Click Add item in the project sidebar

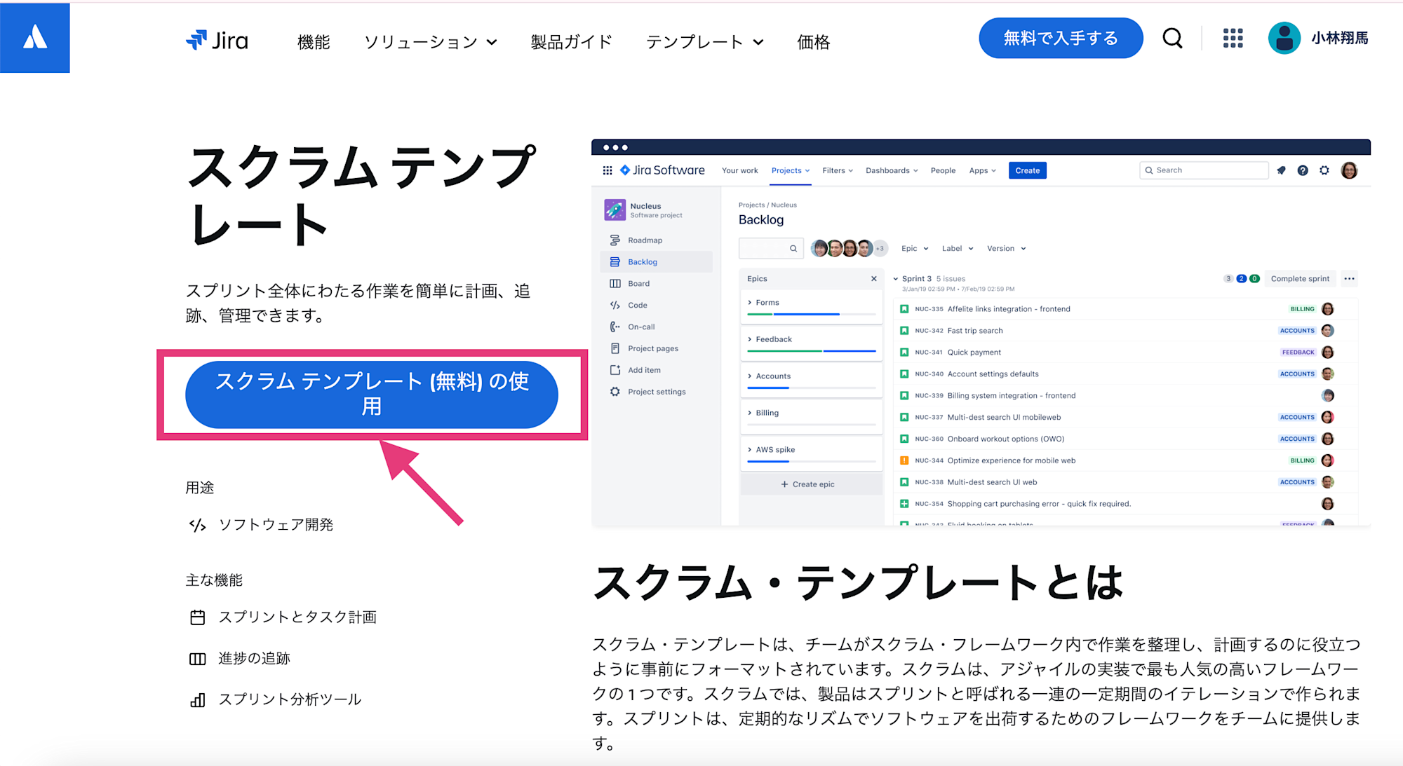tap(656, 371)
